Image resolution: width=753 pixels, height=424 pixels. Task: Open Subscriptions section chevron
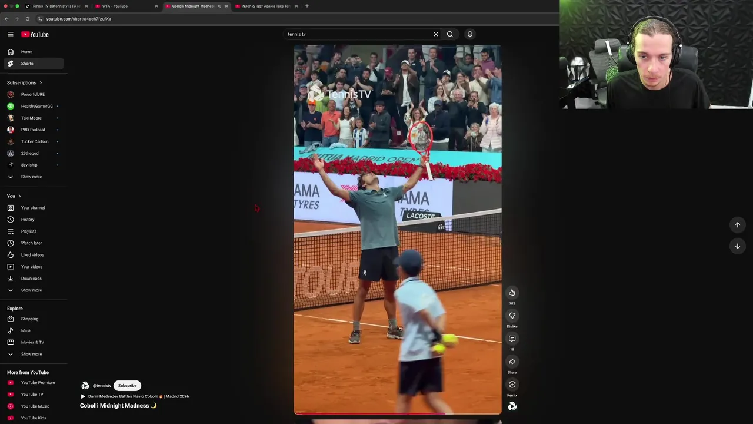pos(41,83)
